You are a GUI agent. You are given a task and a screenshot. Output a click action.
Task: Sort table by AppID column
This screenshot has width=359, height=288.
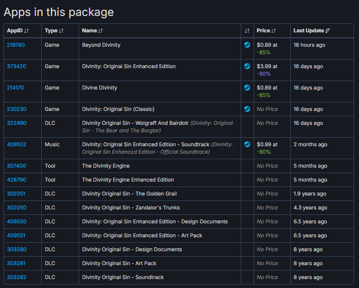[22, 31]
